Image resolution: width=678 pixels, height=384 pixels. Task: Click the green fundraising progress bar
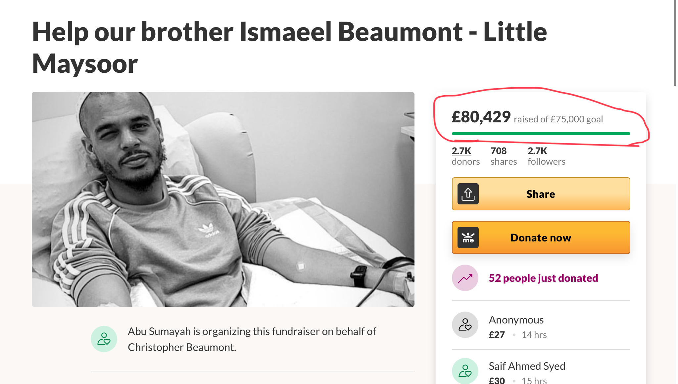[x=541, y=134]
